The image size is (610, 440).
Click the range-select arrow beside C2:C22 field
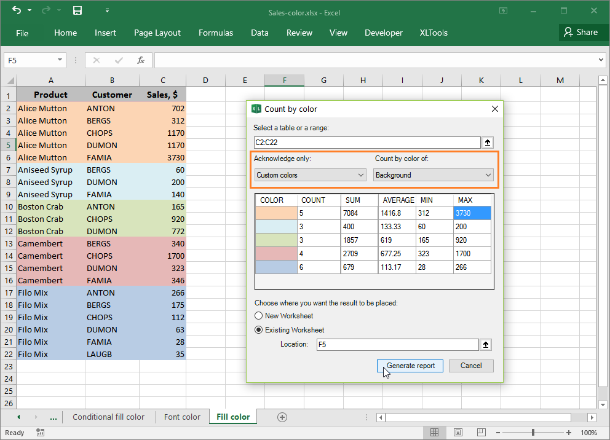click(487, 142)
